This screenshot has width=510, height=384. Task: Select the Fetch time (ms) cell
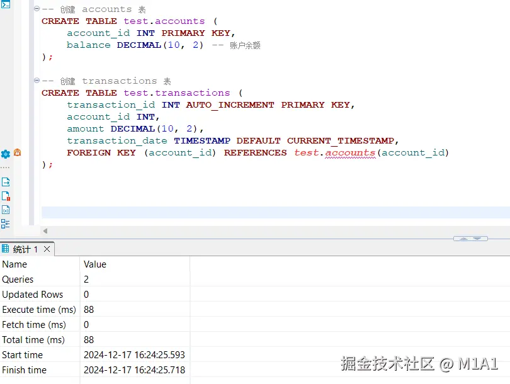click(x=40, y=324)
